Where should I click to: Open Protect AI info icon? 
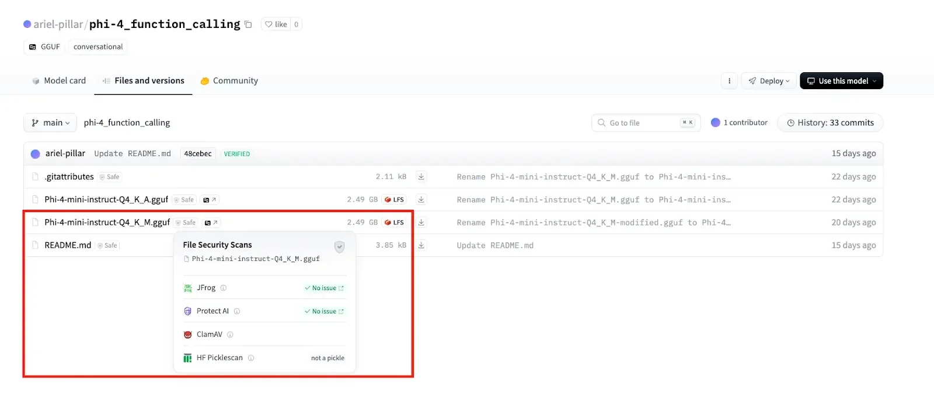(237, 311)
